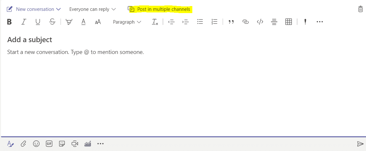Open the chart app icon in the bottom bar
The width and height of the screenshot is (366, 151).
[x=88, y=144]
